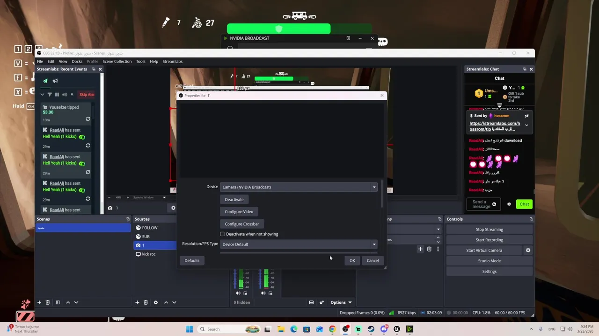599x336 pixels.
Task: Open megaphone tab in Recent Events
Action: 55,81
